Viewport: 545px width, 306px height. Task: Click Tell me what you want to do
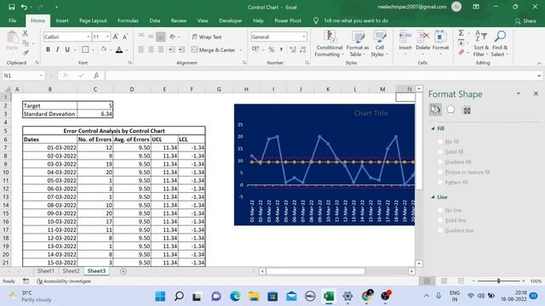tap(356, 20)
